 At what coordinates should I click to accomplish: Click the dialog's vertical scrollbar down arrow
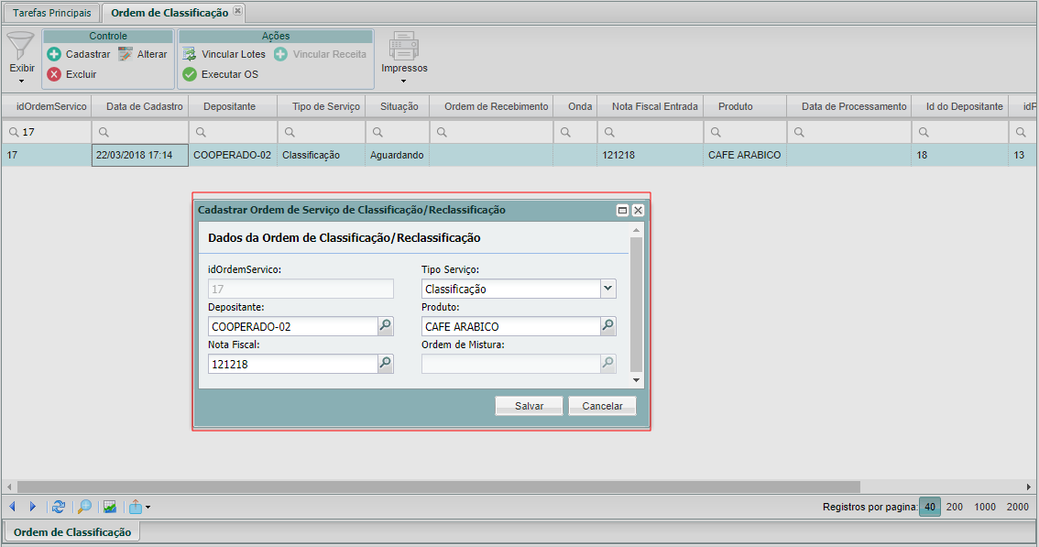pos(636,380)
